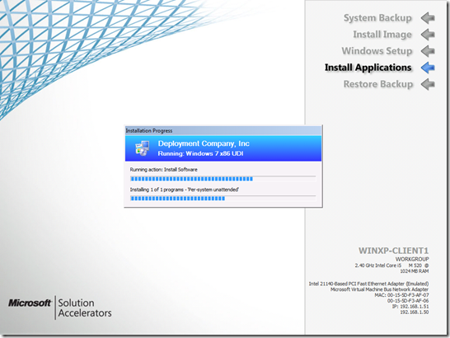Click the WORKGROUP label
The image size is (450, 338).
[412, 259]
